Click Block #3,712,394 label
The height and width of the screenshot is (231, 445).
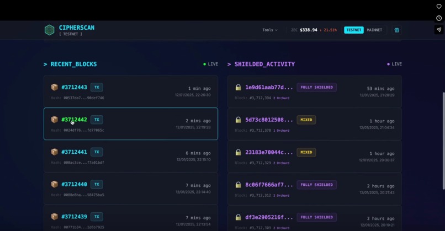[x=253, y=98]
